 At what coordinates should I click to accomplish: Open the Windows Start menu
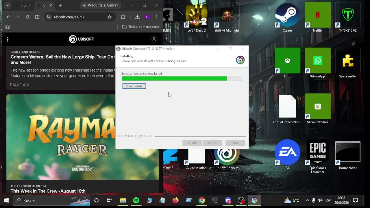(x=6, y=200)
